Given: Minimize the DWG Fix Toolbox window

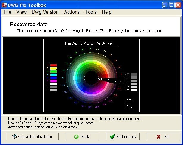Looking at the screenshot, I should click(165, 5).
